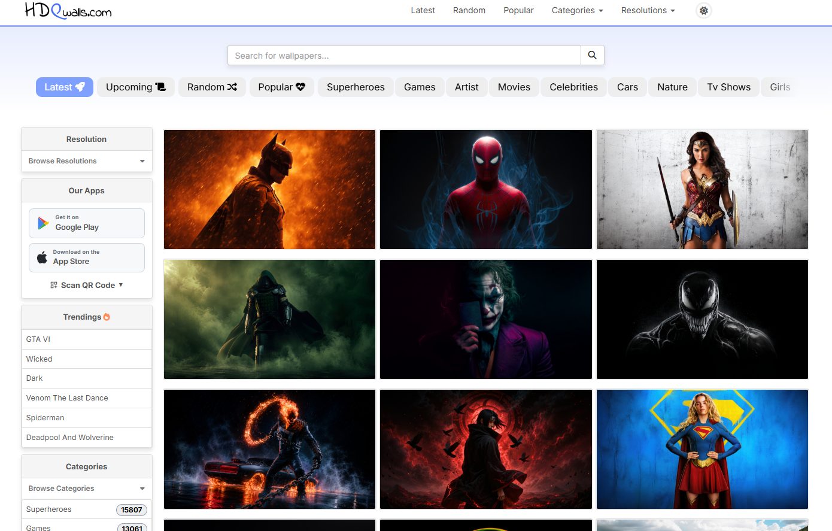Open the Cars tab
Viewport: 832px width, 531px height.
coord(627,87)
